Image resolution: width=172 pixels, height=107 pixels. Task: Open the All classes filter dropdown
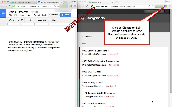88,37
